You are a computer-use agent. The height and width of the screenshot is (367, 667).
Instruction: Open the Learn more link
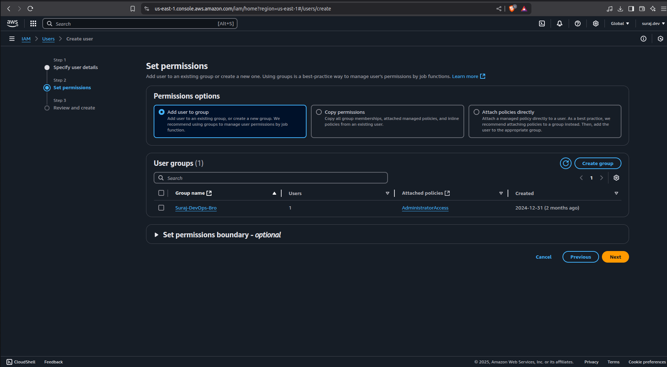(469, 76)
